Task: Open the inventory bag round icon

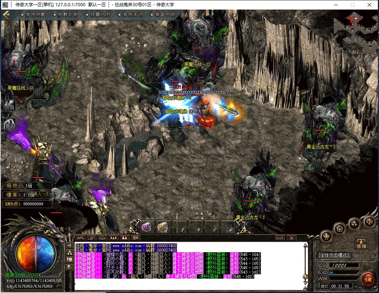Action: tap(340, 229)
